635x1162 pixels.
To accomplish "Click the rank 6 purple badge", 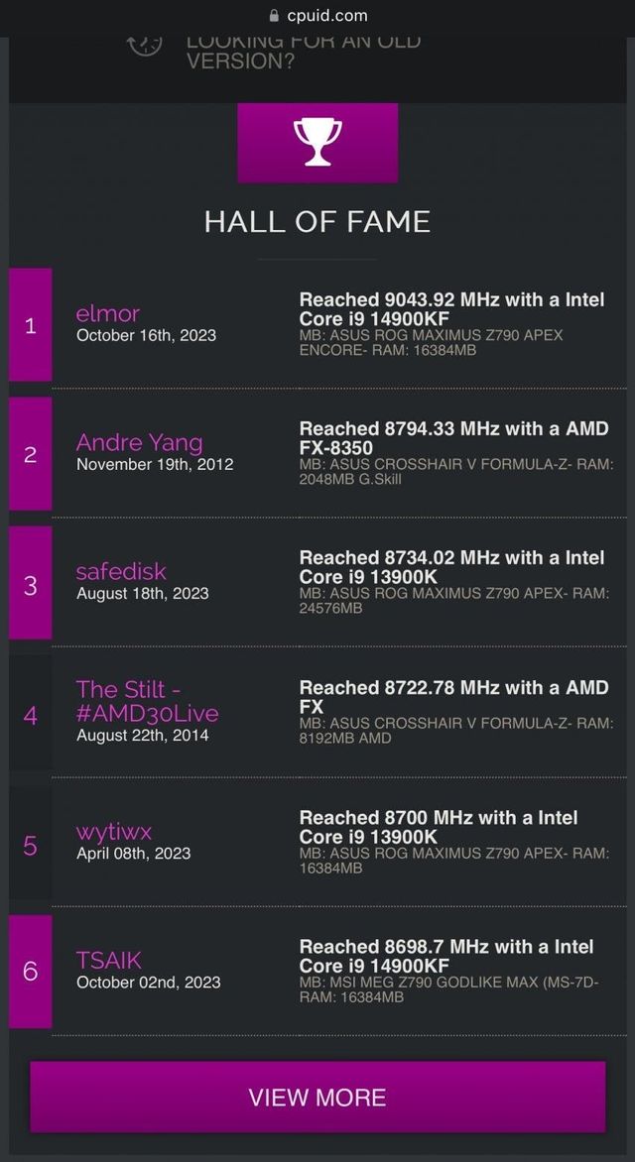I will pyautogui.click(x=31, y=971).
